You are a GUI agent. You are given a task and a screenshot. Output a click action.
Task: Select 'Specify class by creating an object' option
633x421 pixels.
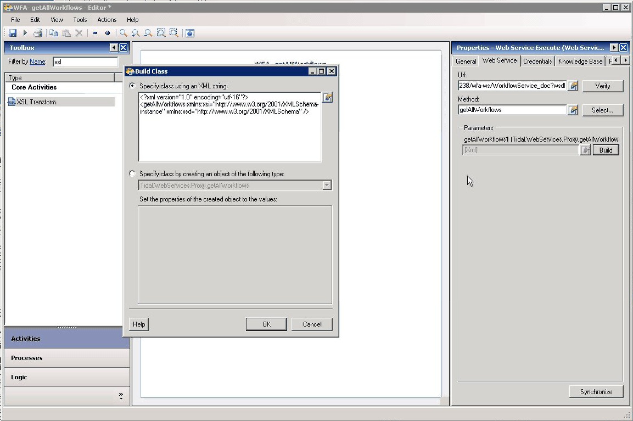tap(132, 173)
